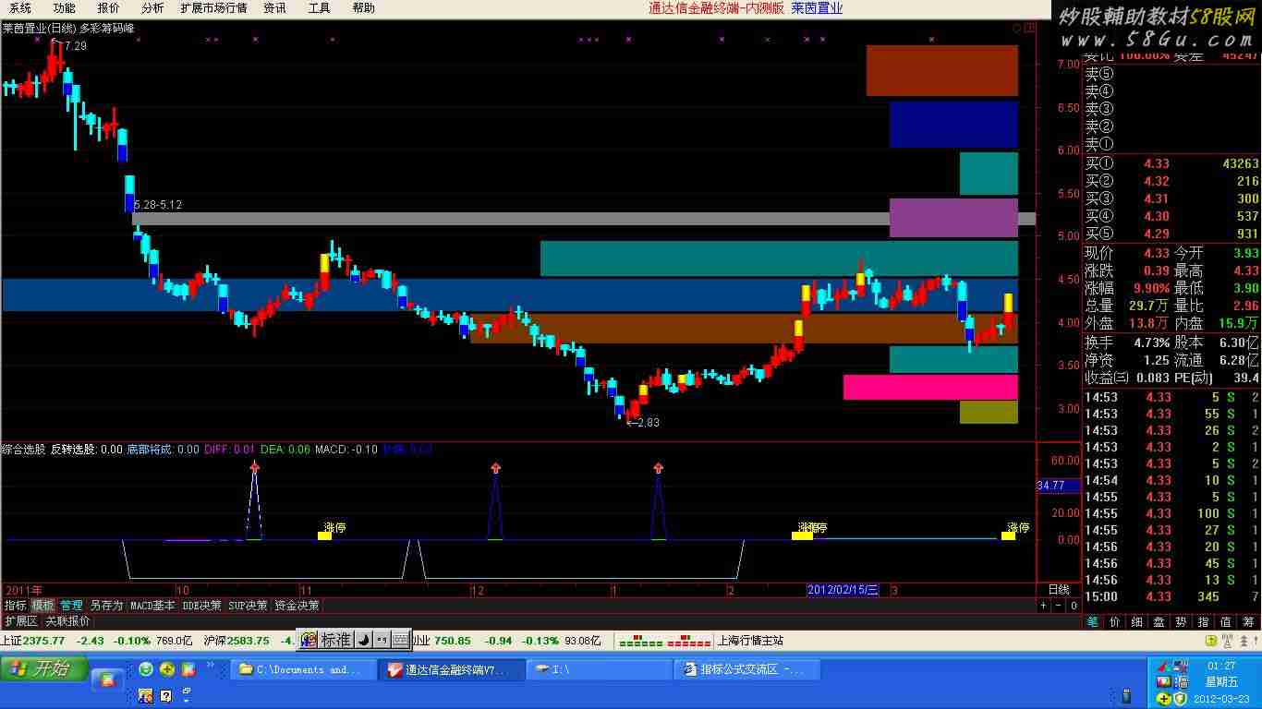
Task: Click the Windows 开始 start button
Action: 43,669
